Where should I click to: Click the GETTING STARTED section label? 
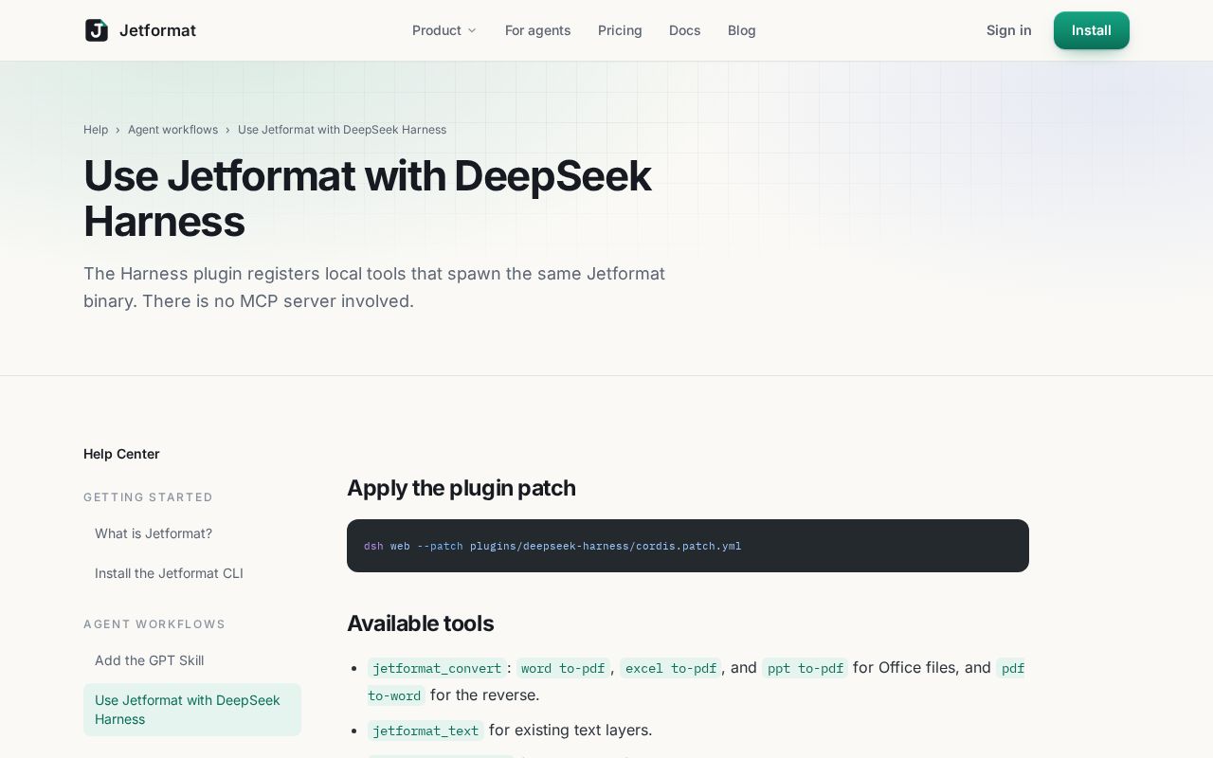click(148, 497)
